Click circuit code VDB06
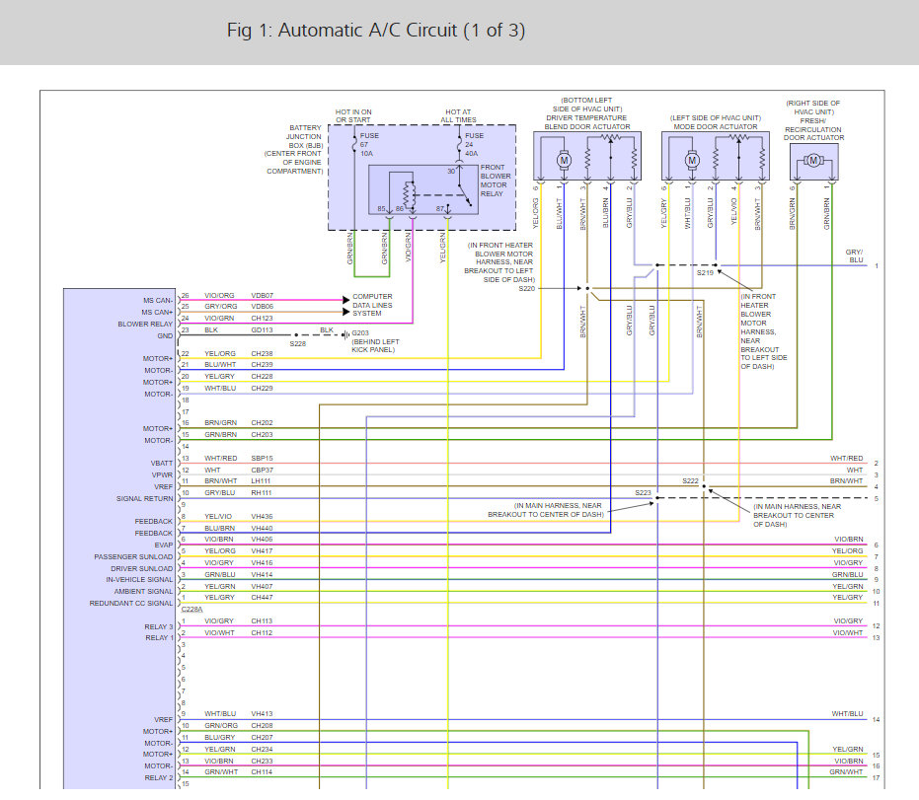919x800 pixels. pyautogui.click(x=262, y=306)
